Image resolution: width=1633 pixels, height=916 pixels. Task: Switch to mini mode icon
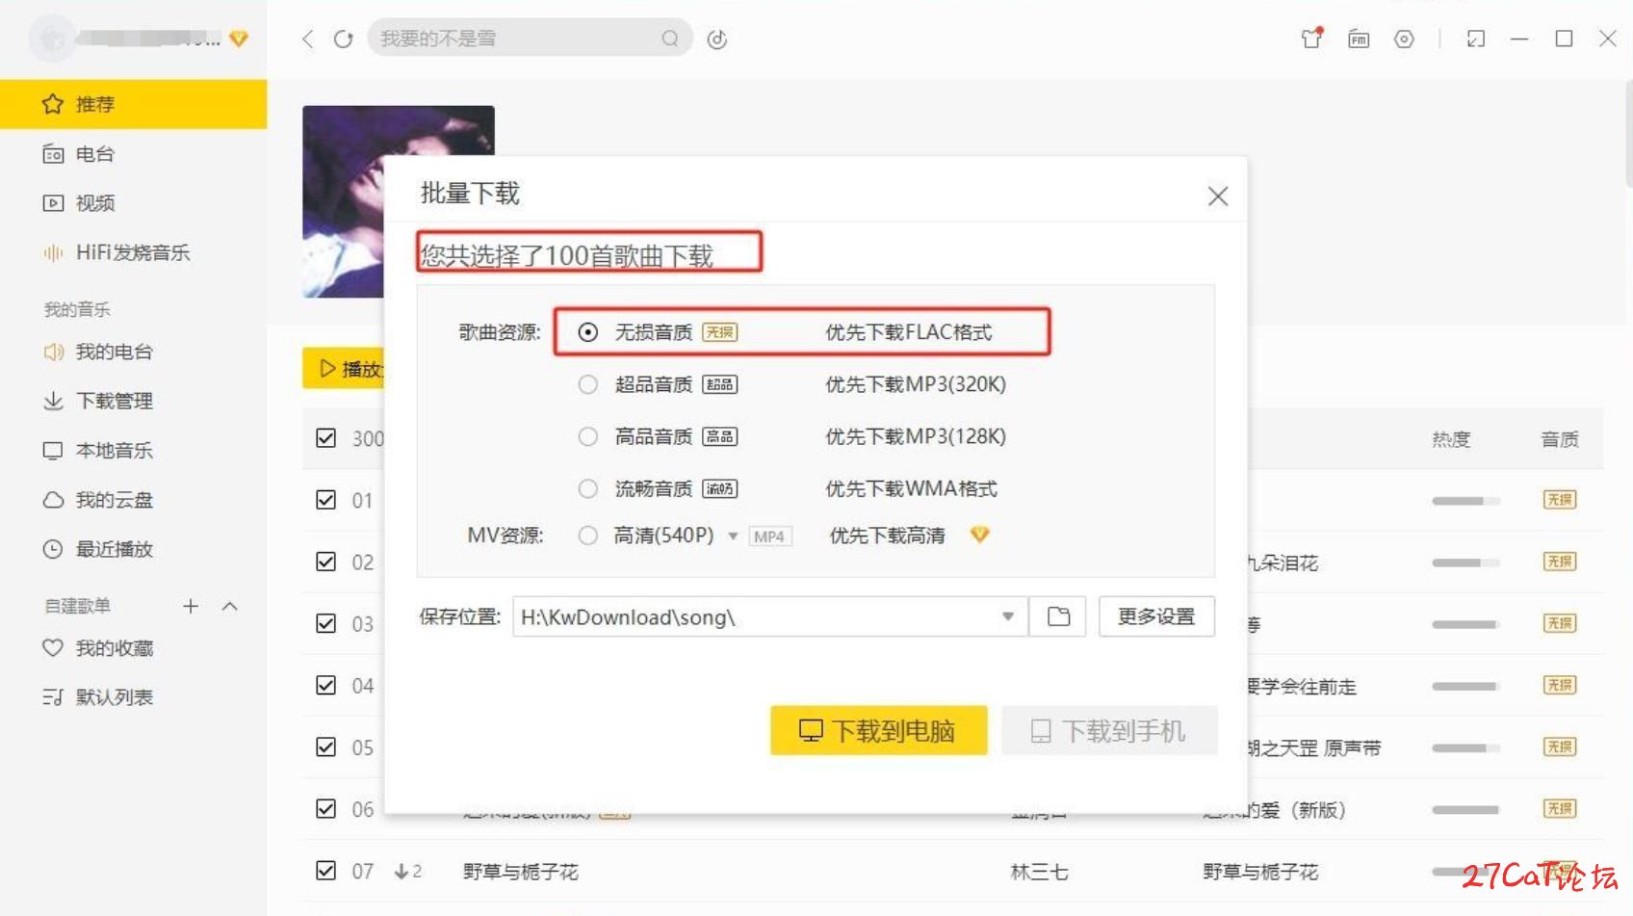point(1475,39)
